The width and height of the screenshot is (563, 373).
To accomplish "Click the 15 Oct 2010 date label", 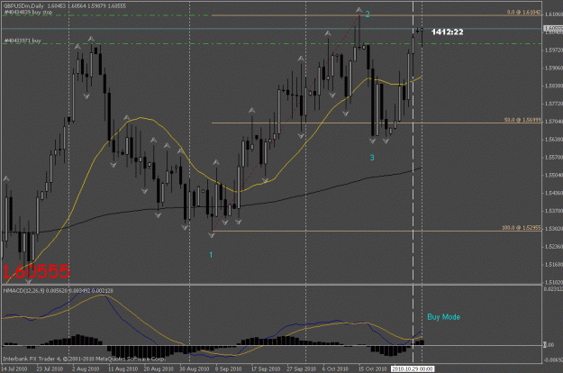I will coord(373,368).
